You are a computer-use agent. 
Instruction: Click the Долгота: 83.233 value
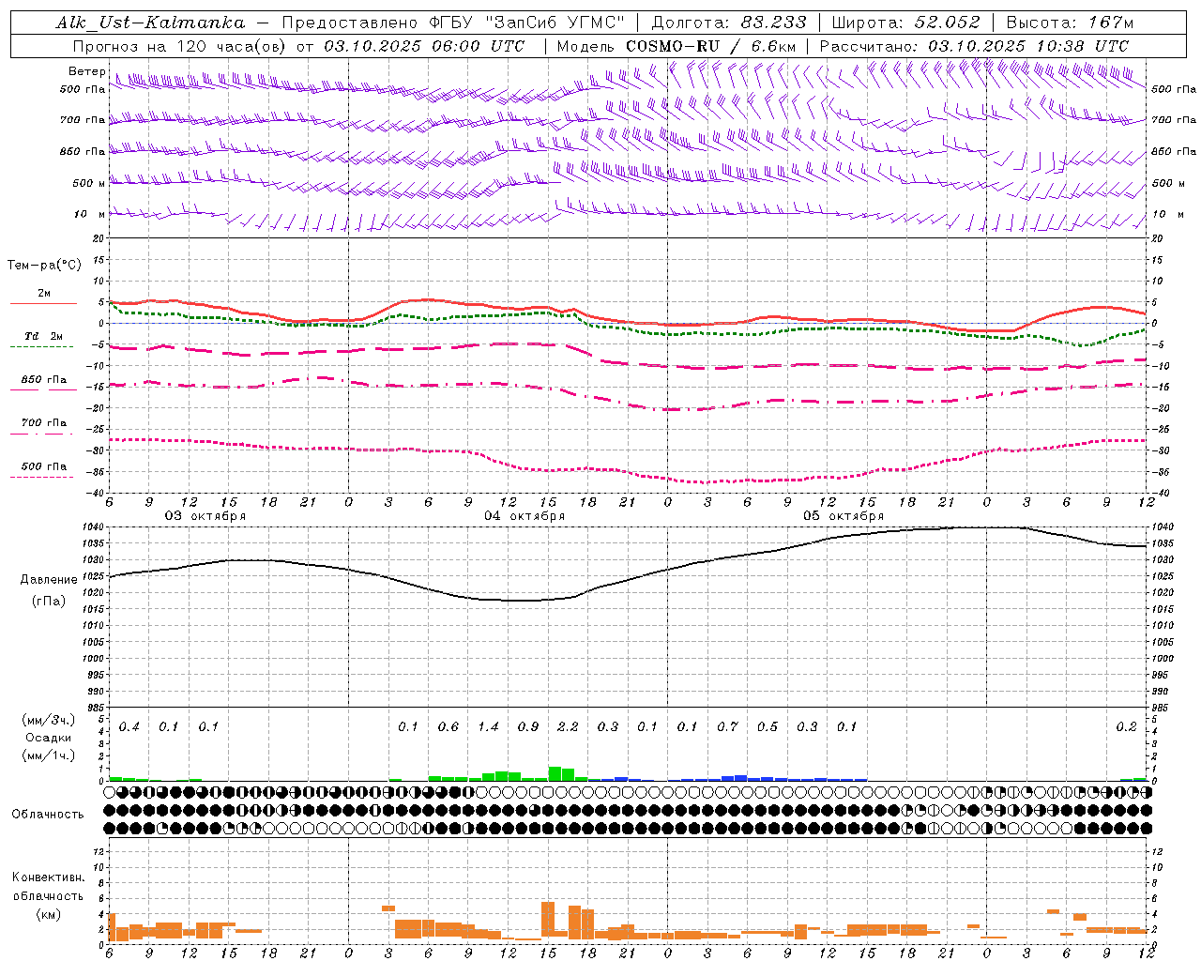click(x=728, y=23)
